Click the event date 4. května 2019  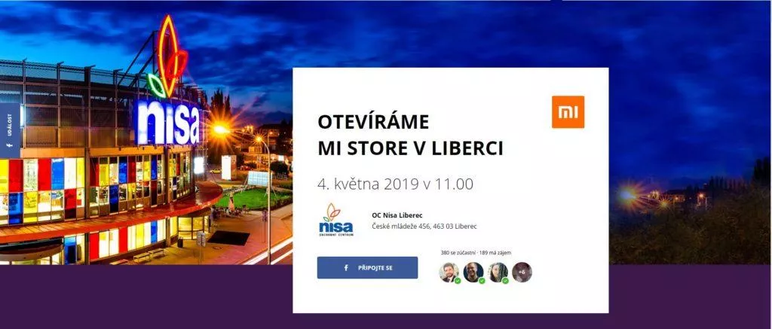[374, 184]
